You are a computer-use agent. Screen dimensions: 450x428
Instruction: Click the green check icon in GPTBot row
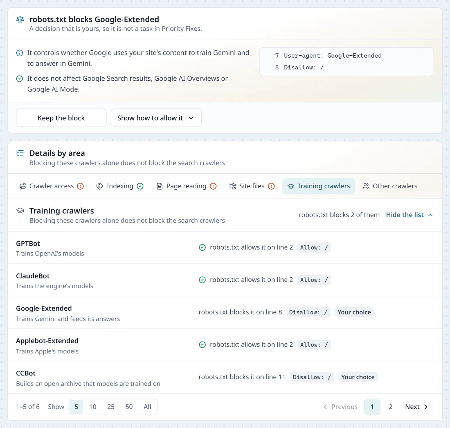(x=202, y=248)
